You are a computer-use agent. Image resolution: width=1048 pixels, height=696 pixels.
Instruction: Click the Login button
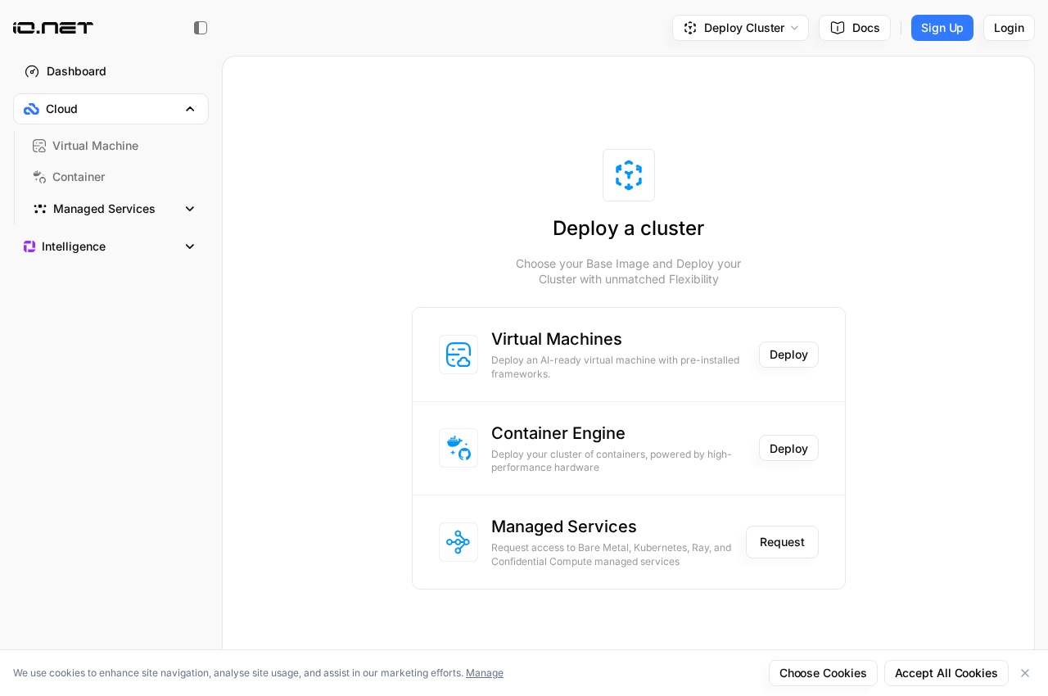pos(1009,28)
